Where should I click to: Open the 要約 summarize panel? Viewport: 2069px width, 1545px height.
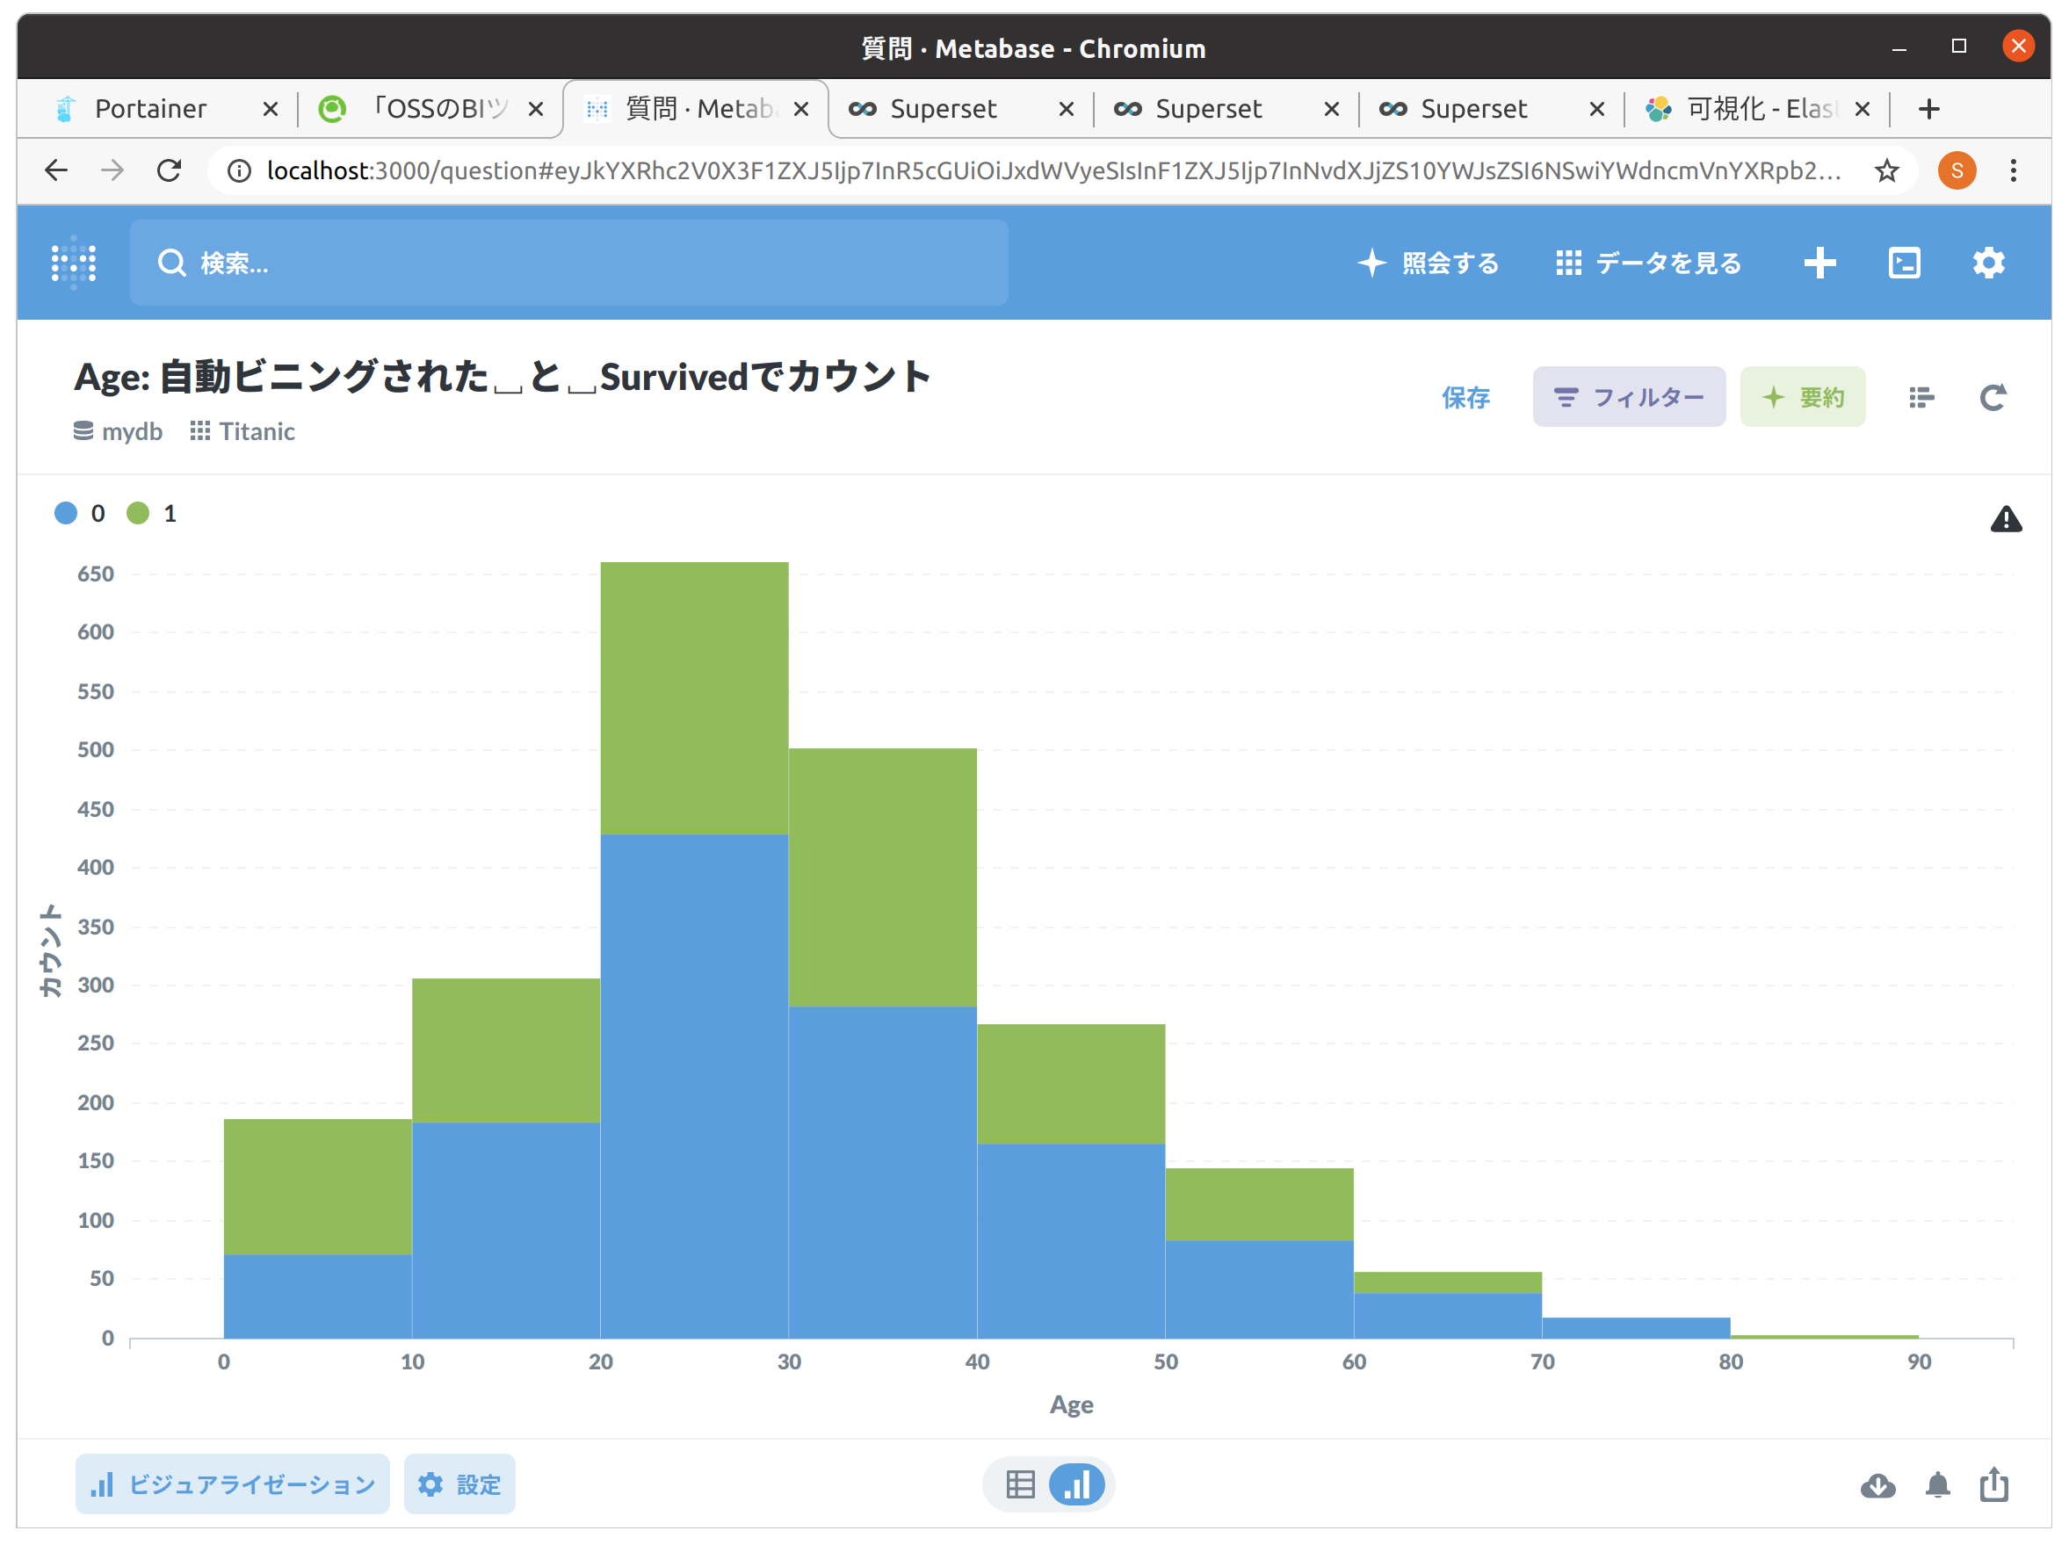point(1804,396)
